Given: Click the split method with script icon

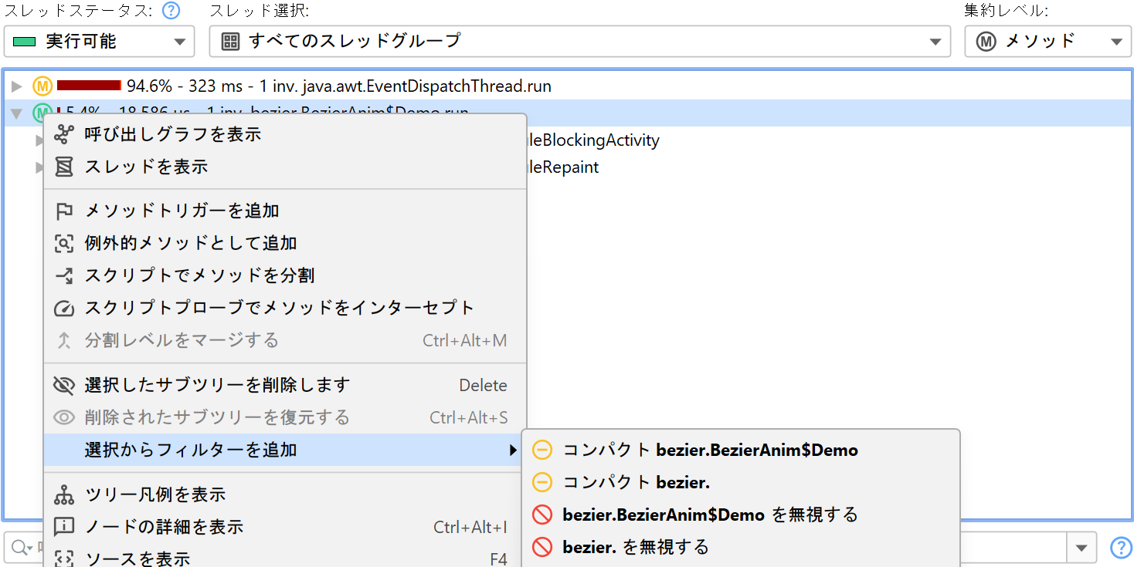Looking at the screenshot, I should coord(64,276).
